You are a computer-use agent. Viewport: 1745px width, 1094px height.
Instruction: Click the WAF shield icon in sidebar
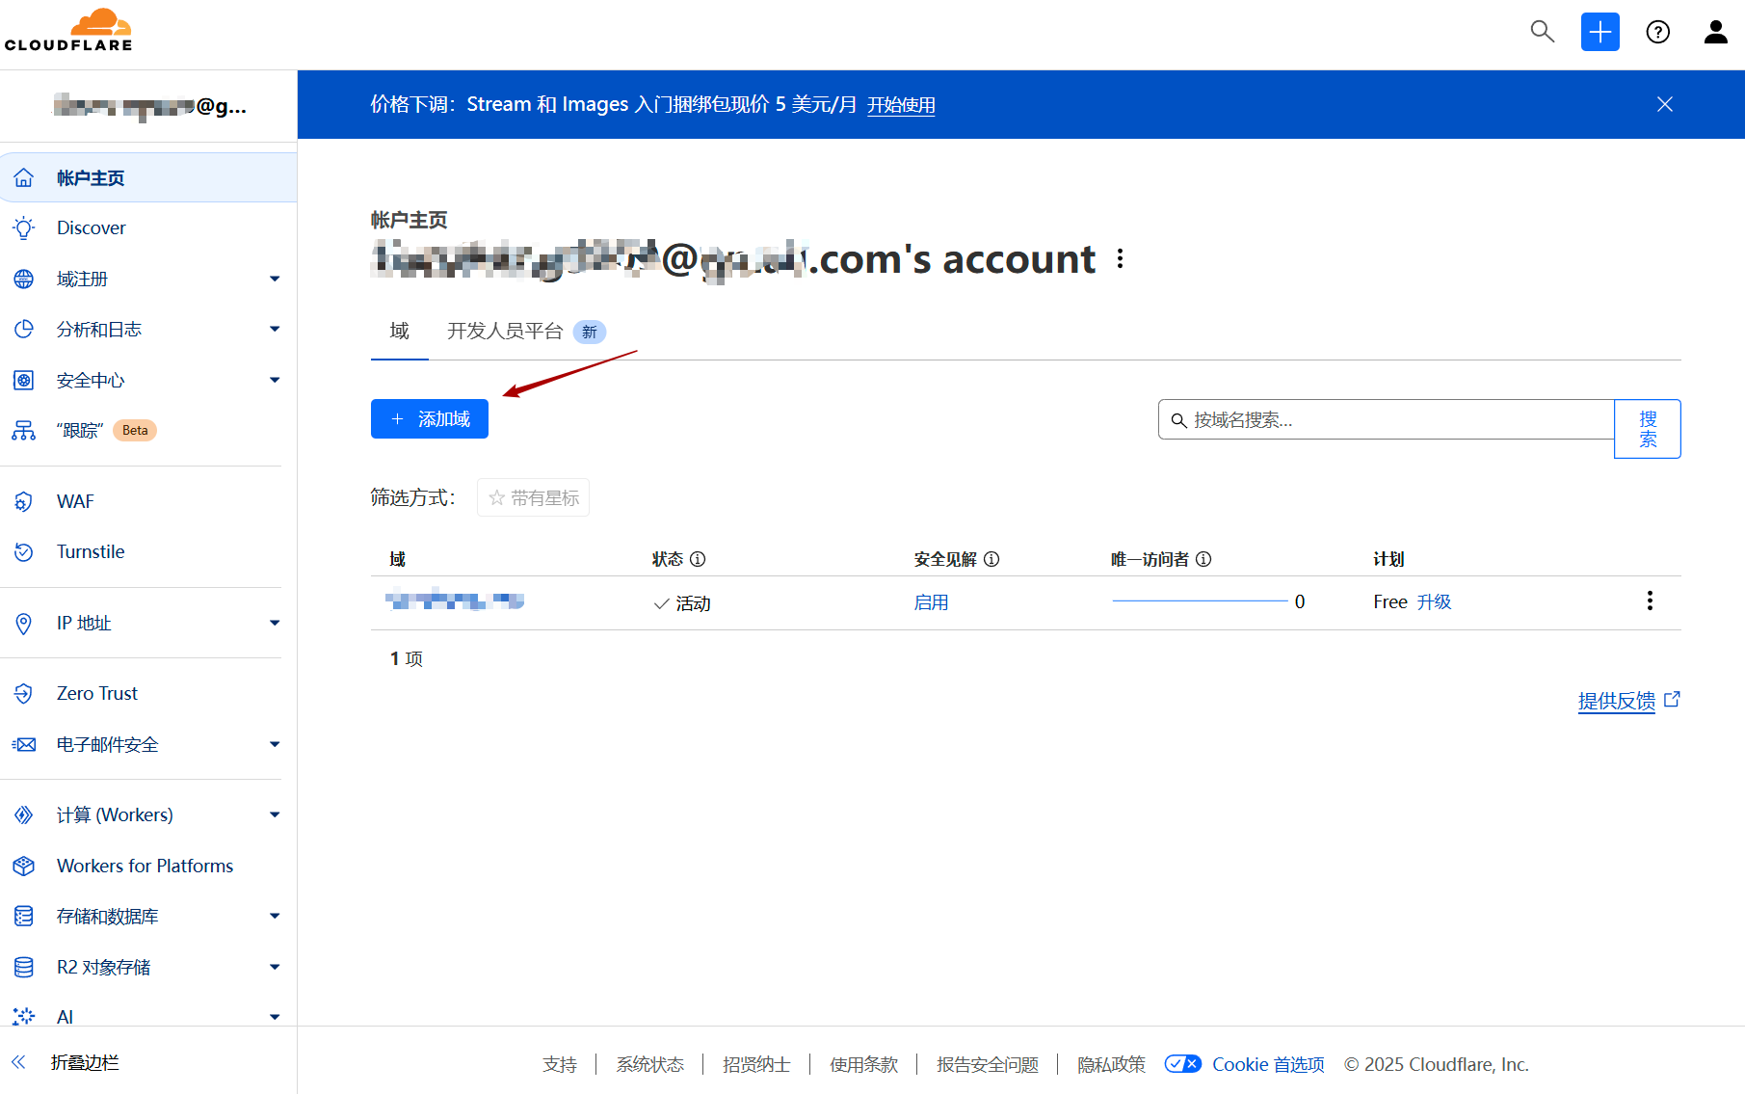click(x=24, y=501)
